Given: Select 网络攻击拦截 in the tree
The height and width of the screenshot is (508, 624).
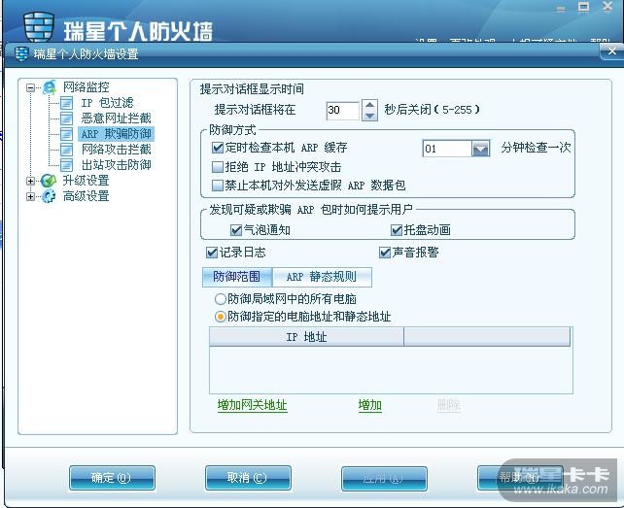Looking at the screenshot, I should 117,150.
